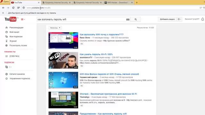205x115 pixels.
Task: Open the on-screen keyboard icon in search
Action: pyautogui.click(x=128, y=19)
